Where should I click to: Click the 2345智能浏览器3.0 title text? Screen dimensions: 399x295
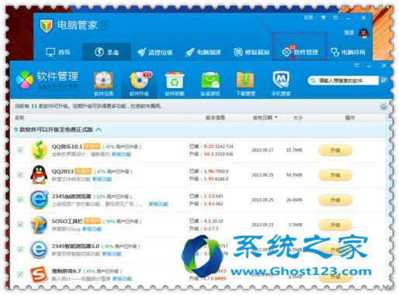coord(75,246)
